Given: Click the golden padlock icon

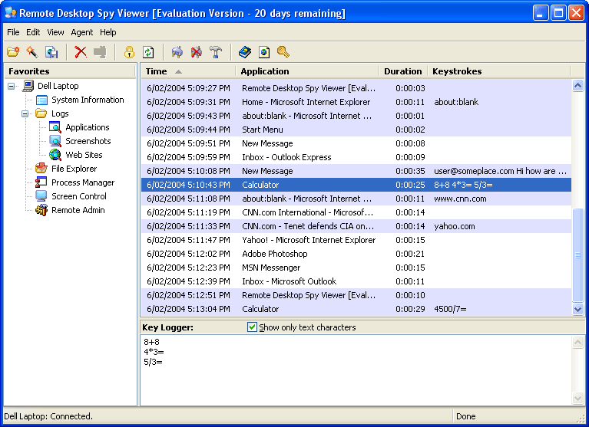Looking at the screenshot, I should (129, 51).
